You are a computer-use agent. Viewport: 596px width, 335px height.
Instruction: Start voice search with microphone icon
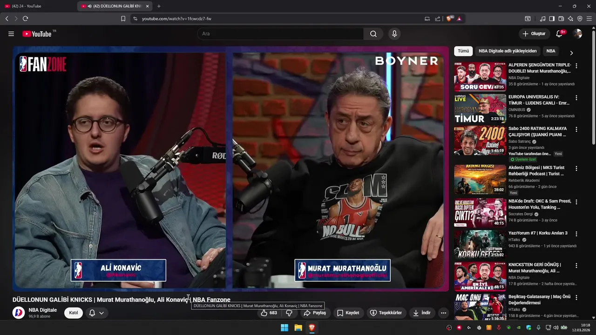(394, 34)
